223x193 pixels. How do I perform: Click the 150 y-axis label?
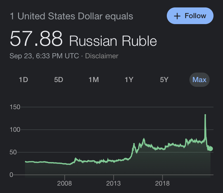[15, 107]
